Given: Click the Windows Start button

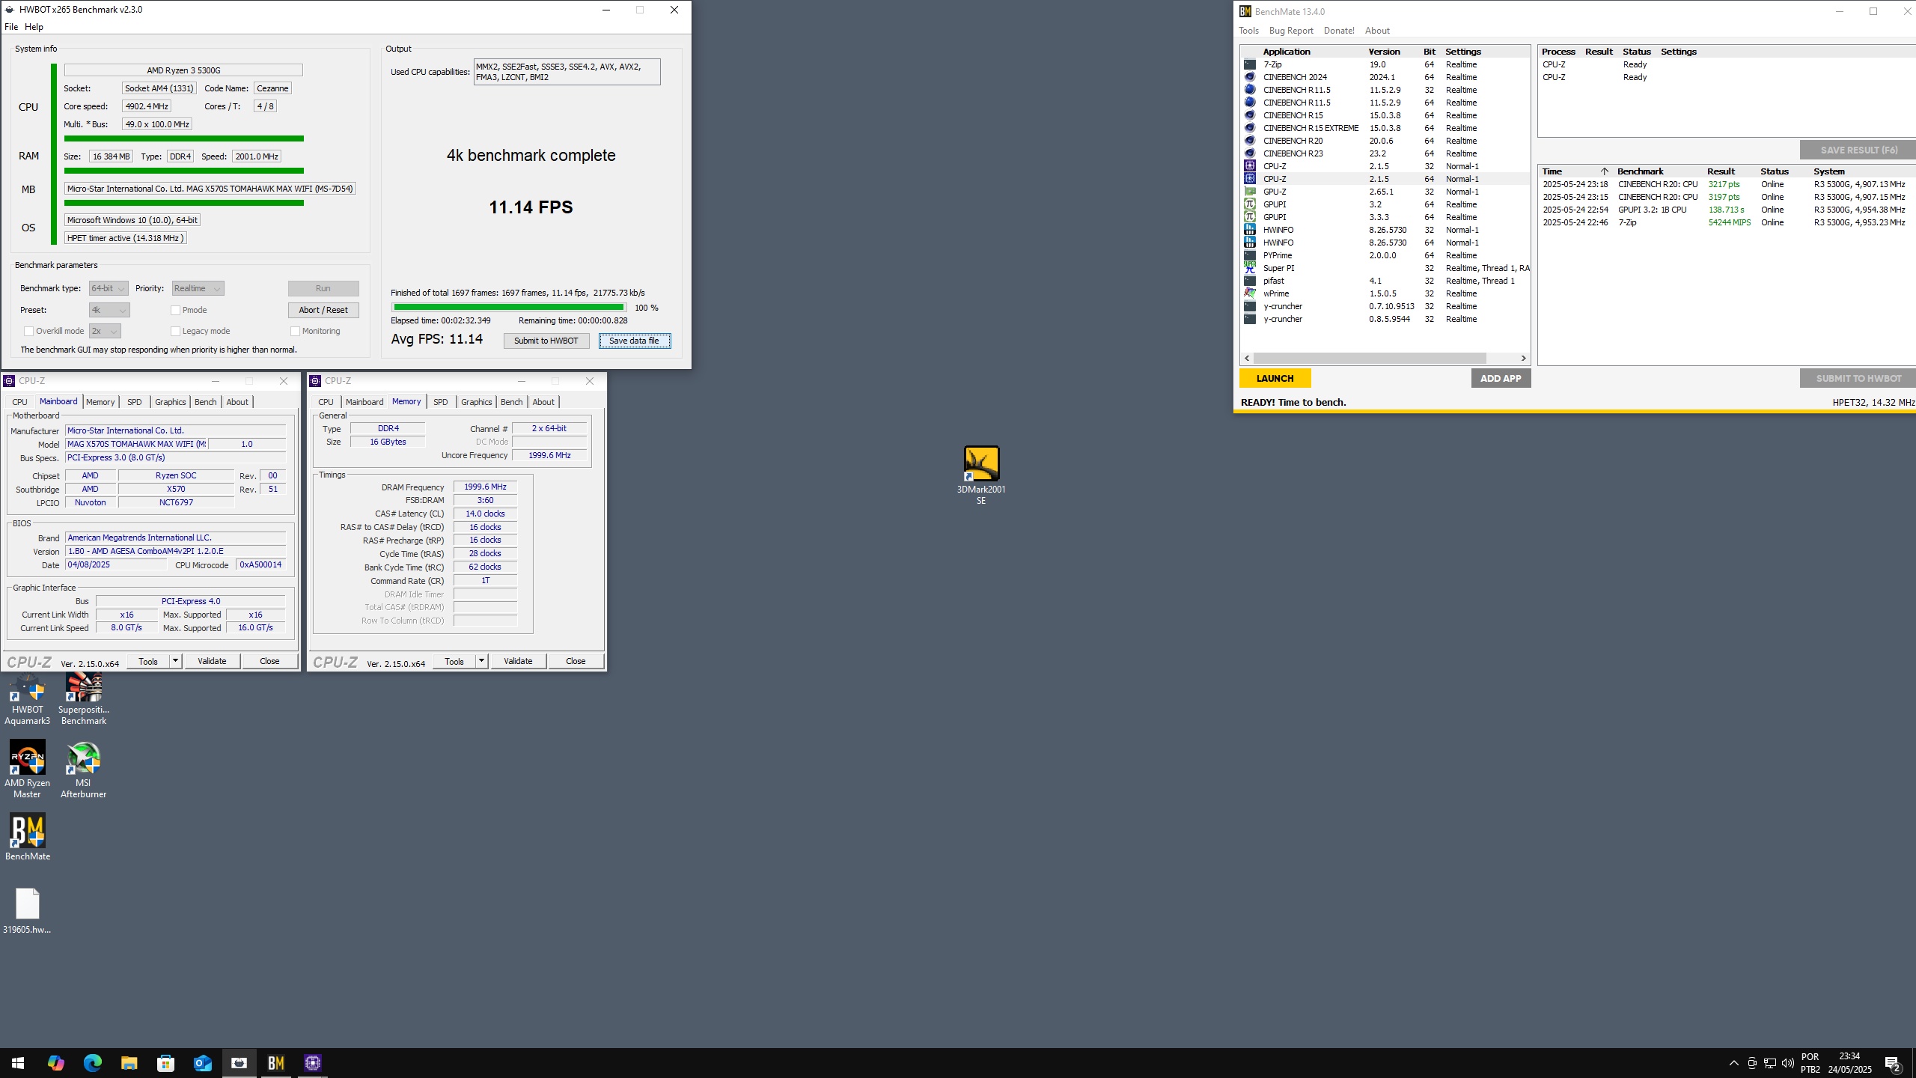Looking at the screenshot, I should pos(18,1063).
